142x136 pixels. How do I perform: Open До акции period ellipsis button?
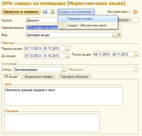tap(67, 56)
